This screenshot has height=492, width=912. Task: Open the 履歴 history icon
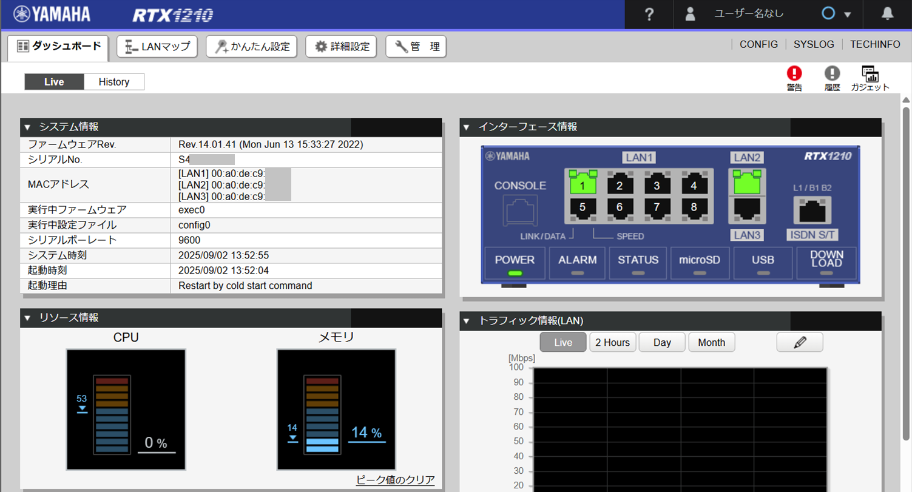click(x=832, y=74)
